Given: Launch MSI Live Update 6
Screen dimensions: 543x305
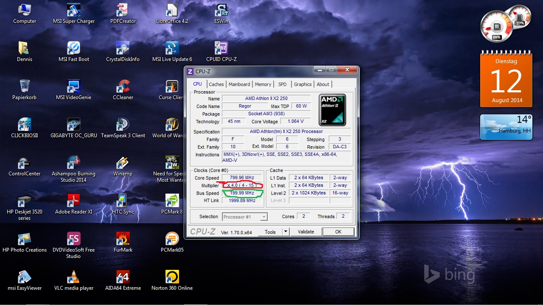Looking at the screenshot, I should click(172, 52).
